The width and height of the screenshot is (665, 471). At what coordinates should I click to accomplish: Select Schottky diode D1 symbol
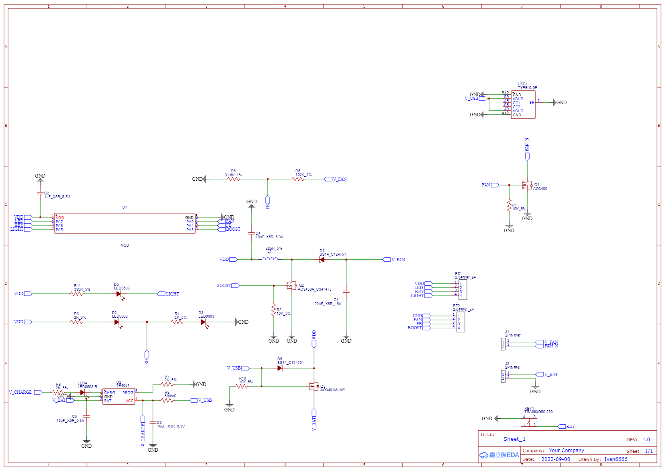coord(322,260)
